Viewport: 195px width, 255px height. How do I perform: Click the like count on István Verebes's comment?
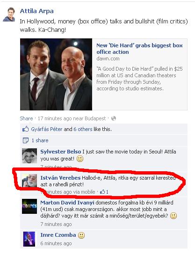(x=104, y=192)
